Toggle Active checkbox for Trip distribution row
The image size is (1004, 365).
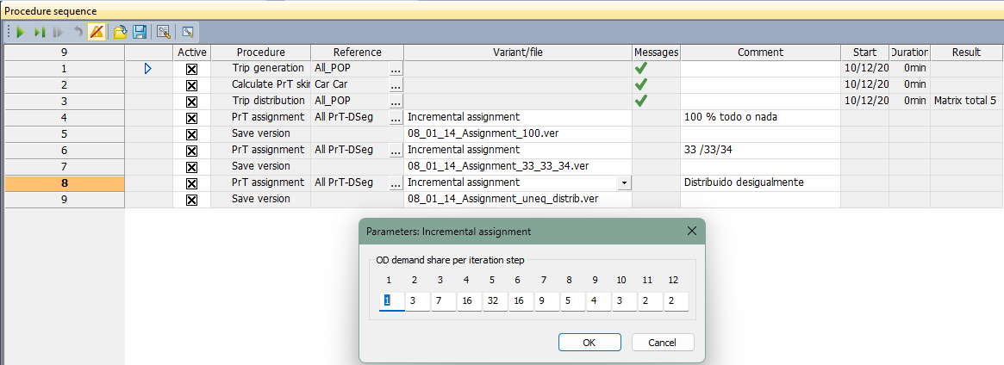pyautogui.click(x=191, y=102)
